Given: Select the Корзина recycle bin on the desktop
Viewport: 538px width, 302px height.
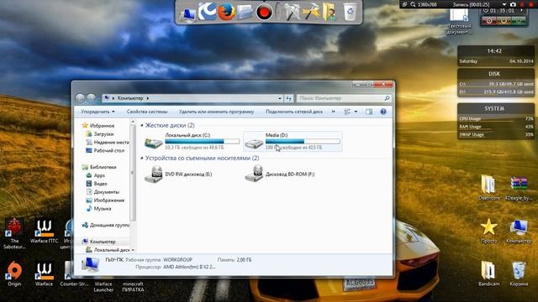Looking at the screenshot, I should [x=519, y=274].
